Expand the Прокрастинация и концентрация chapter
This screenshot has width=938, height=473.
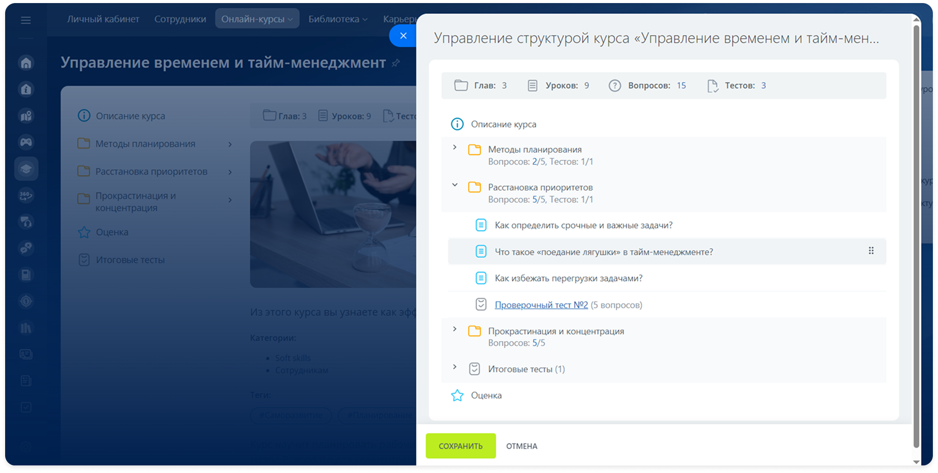tap(455, 329)
